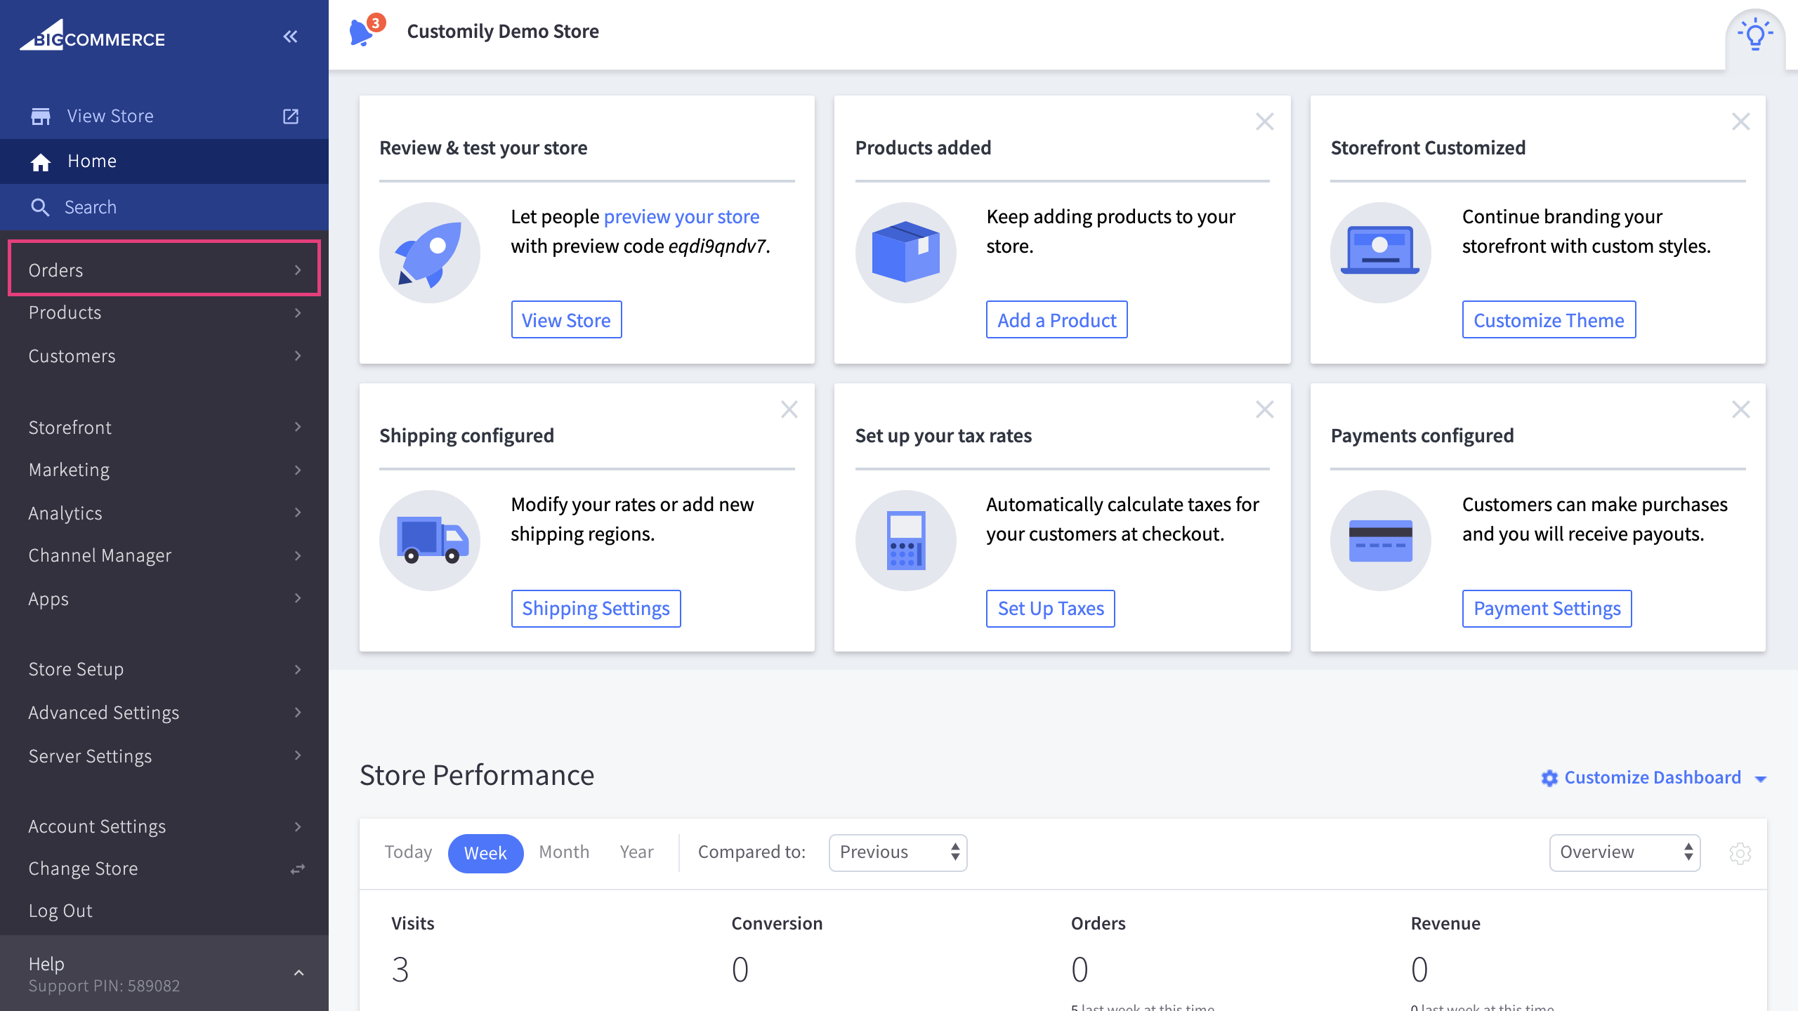Open the Compared to Previous dropdown
Screen dimensions: 1798x1011
coord(898,852)
